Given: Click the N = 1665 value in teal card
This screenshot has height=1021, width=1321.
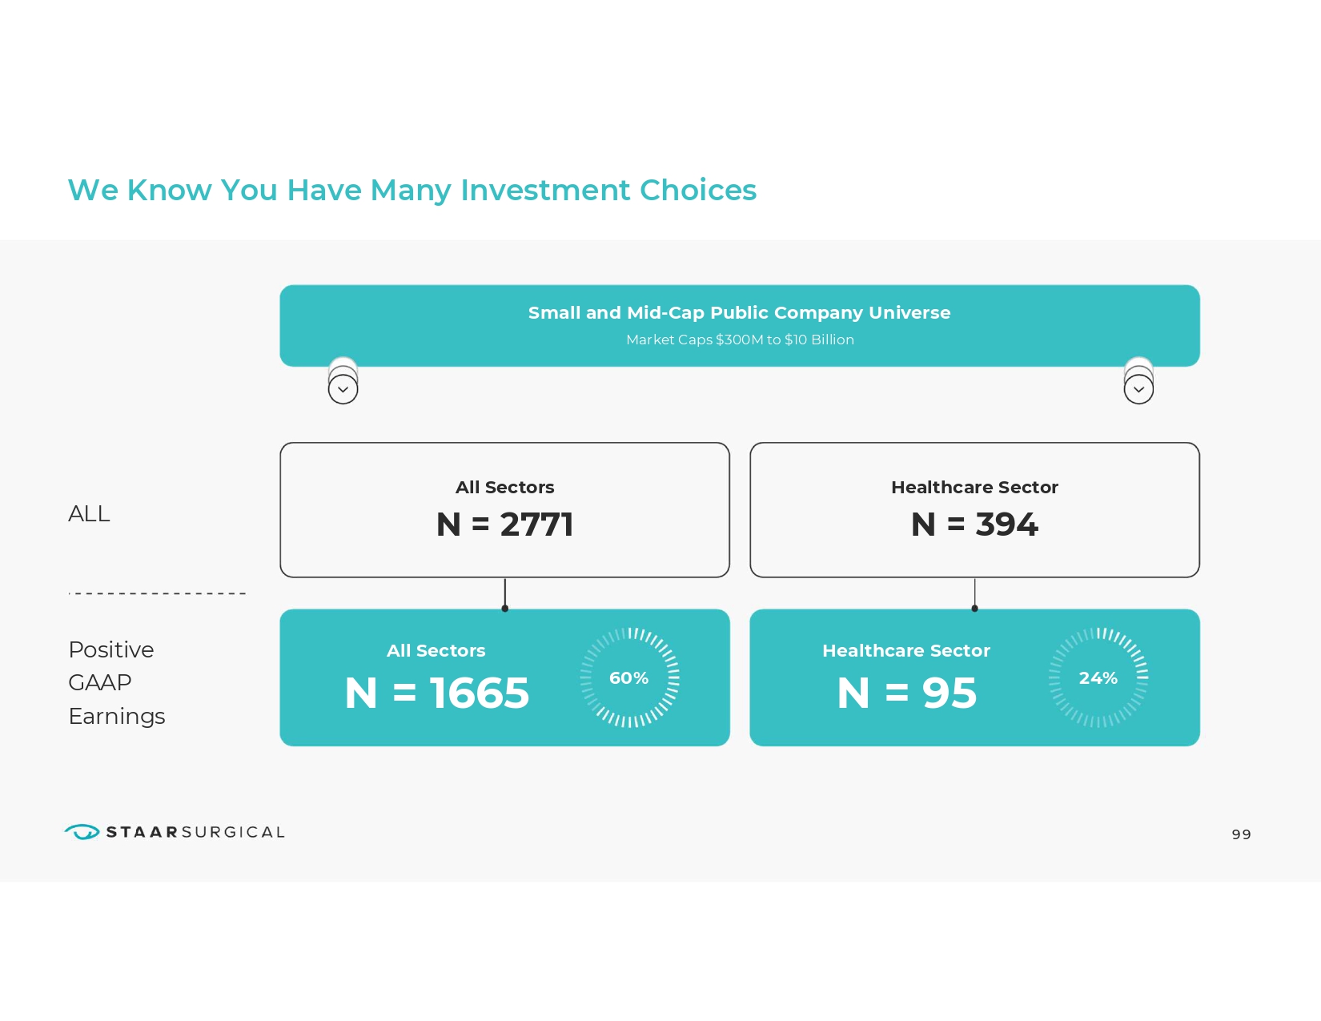Looking at the screenshot, I should pos(437,693).
